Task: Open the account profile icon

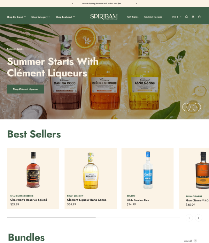Action: pos(193,17)
